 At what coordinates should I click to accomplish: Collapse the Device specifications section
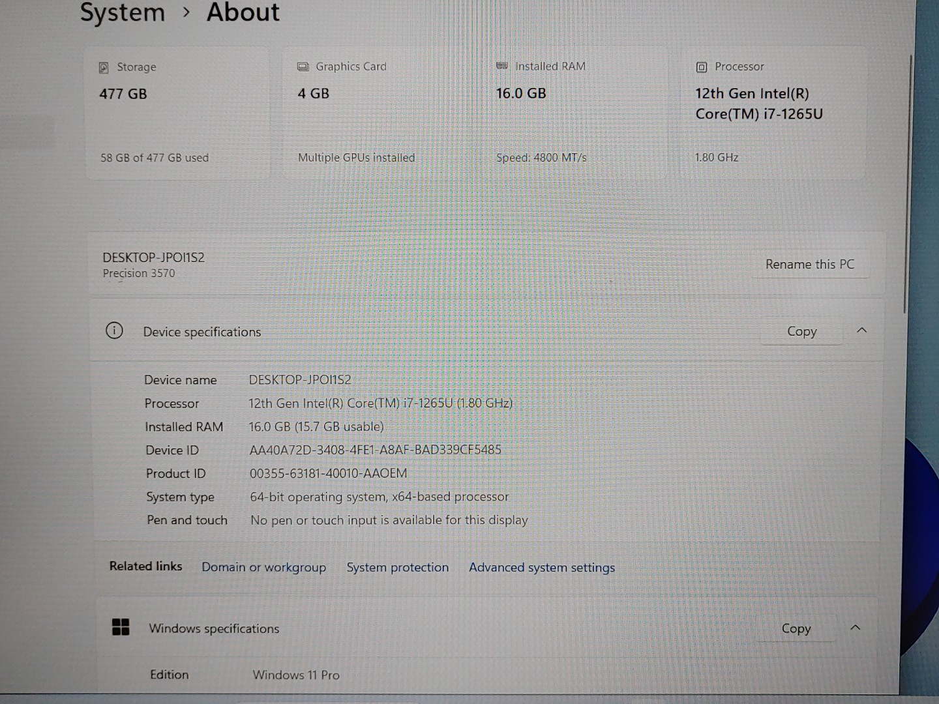tap(862, 330)
